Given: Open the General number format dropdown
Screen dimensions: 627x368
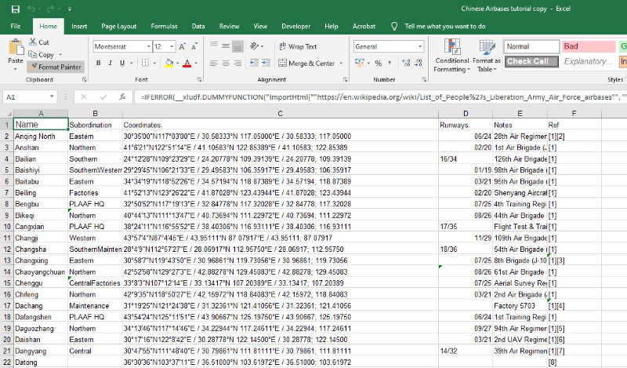Looking at the screenshot, I should pyautogui.click(x=420, y=46).
